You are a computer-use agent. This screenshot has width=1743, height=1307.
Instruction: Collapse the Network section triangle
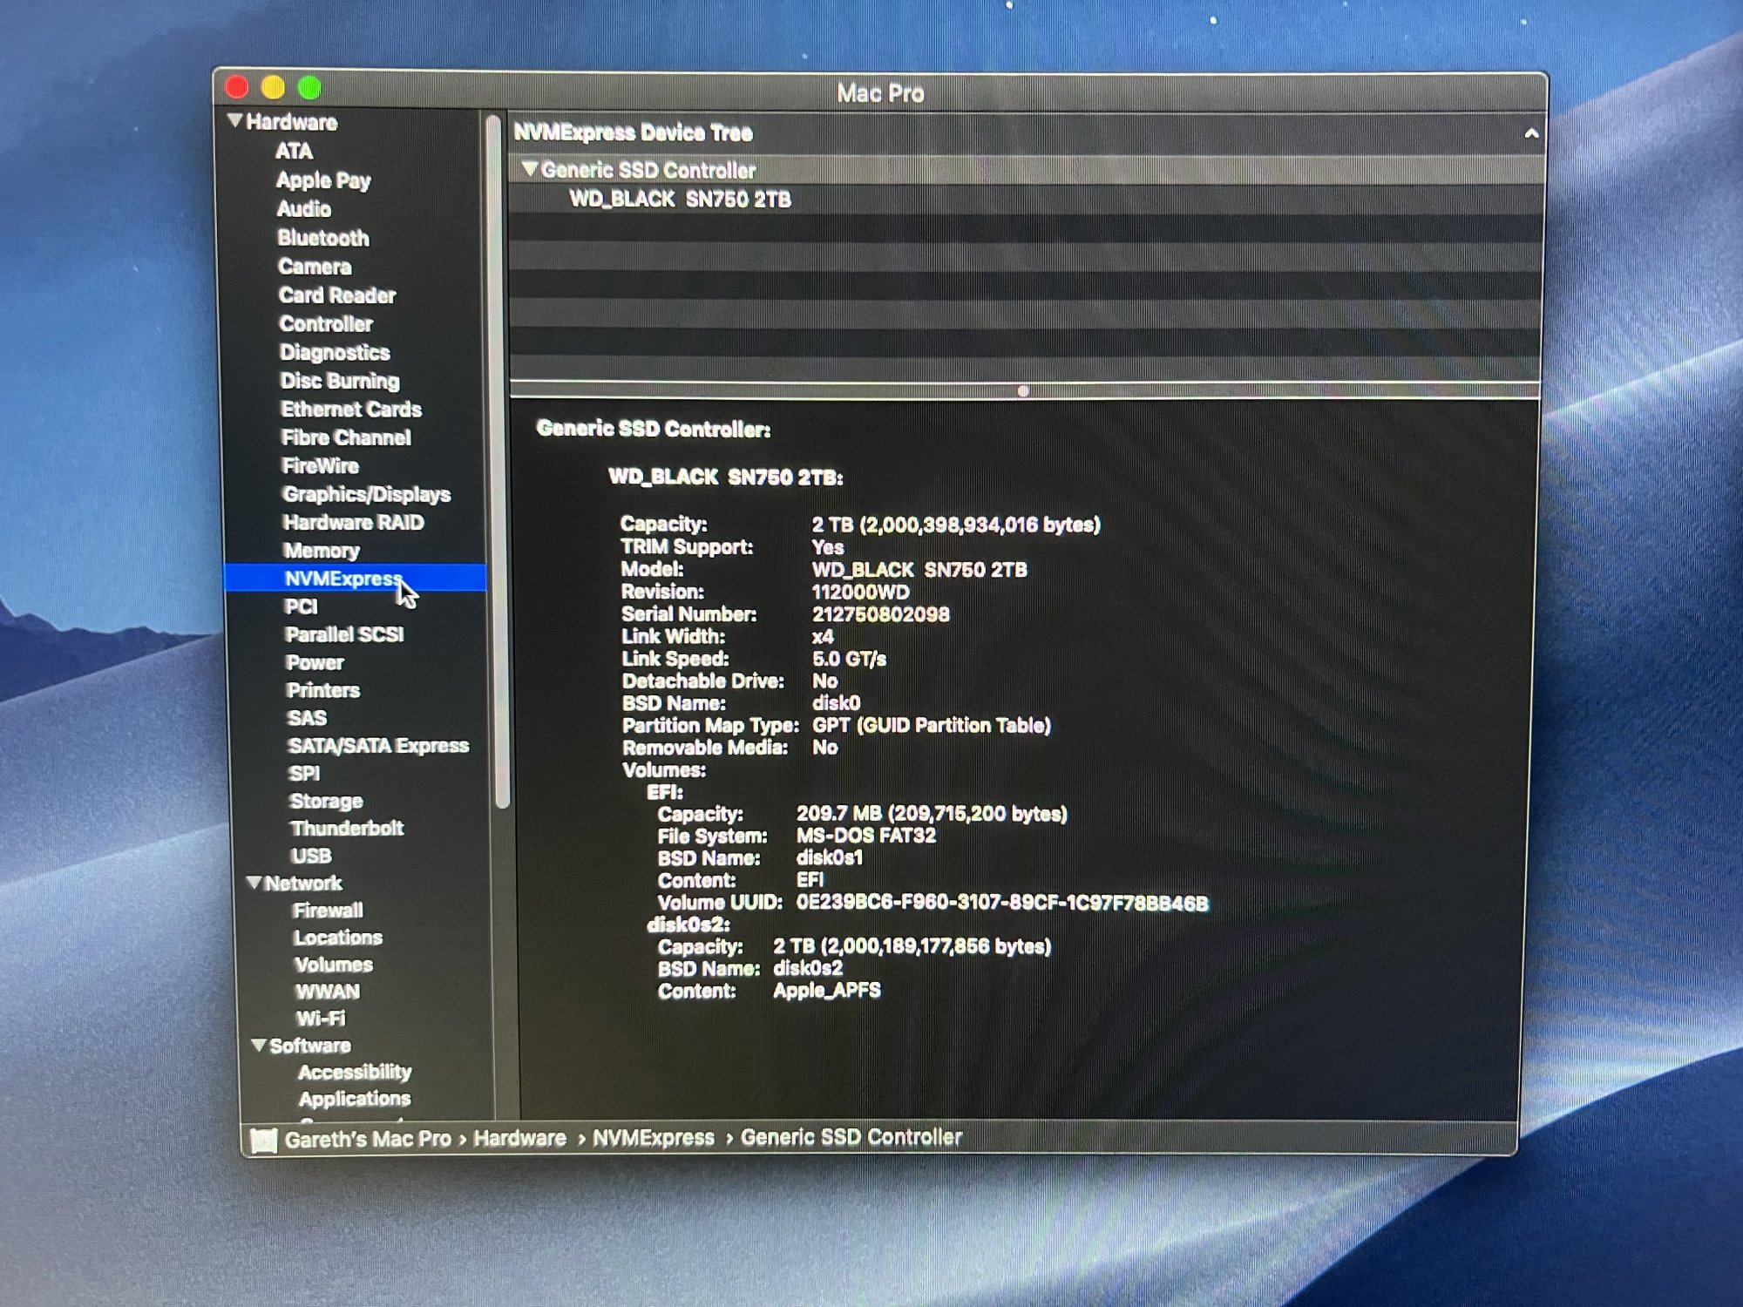[x=254, y=882]
